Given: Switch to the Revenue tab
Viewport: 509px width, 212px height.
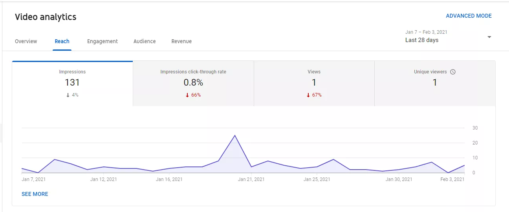Looking at the screenshot, I should click(181, 41).
